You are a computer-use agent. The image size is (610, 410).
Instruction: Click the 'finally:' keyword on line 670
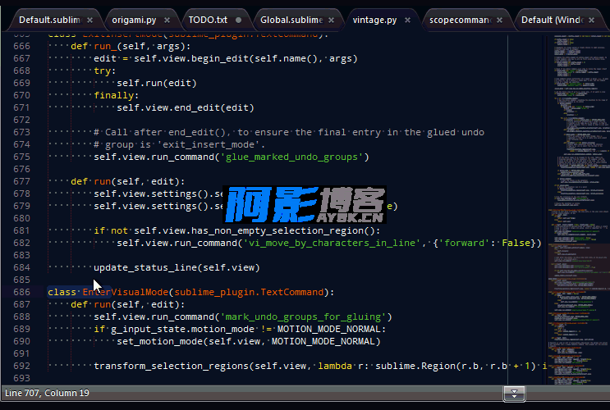pos(117,95)
